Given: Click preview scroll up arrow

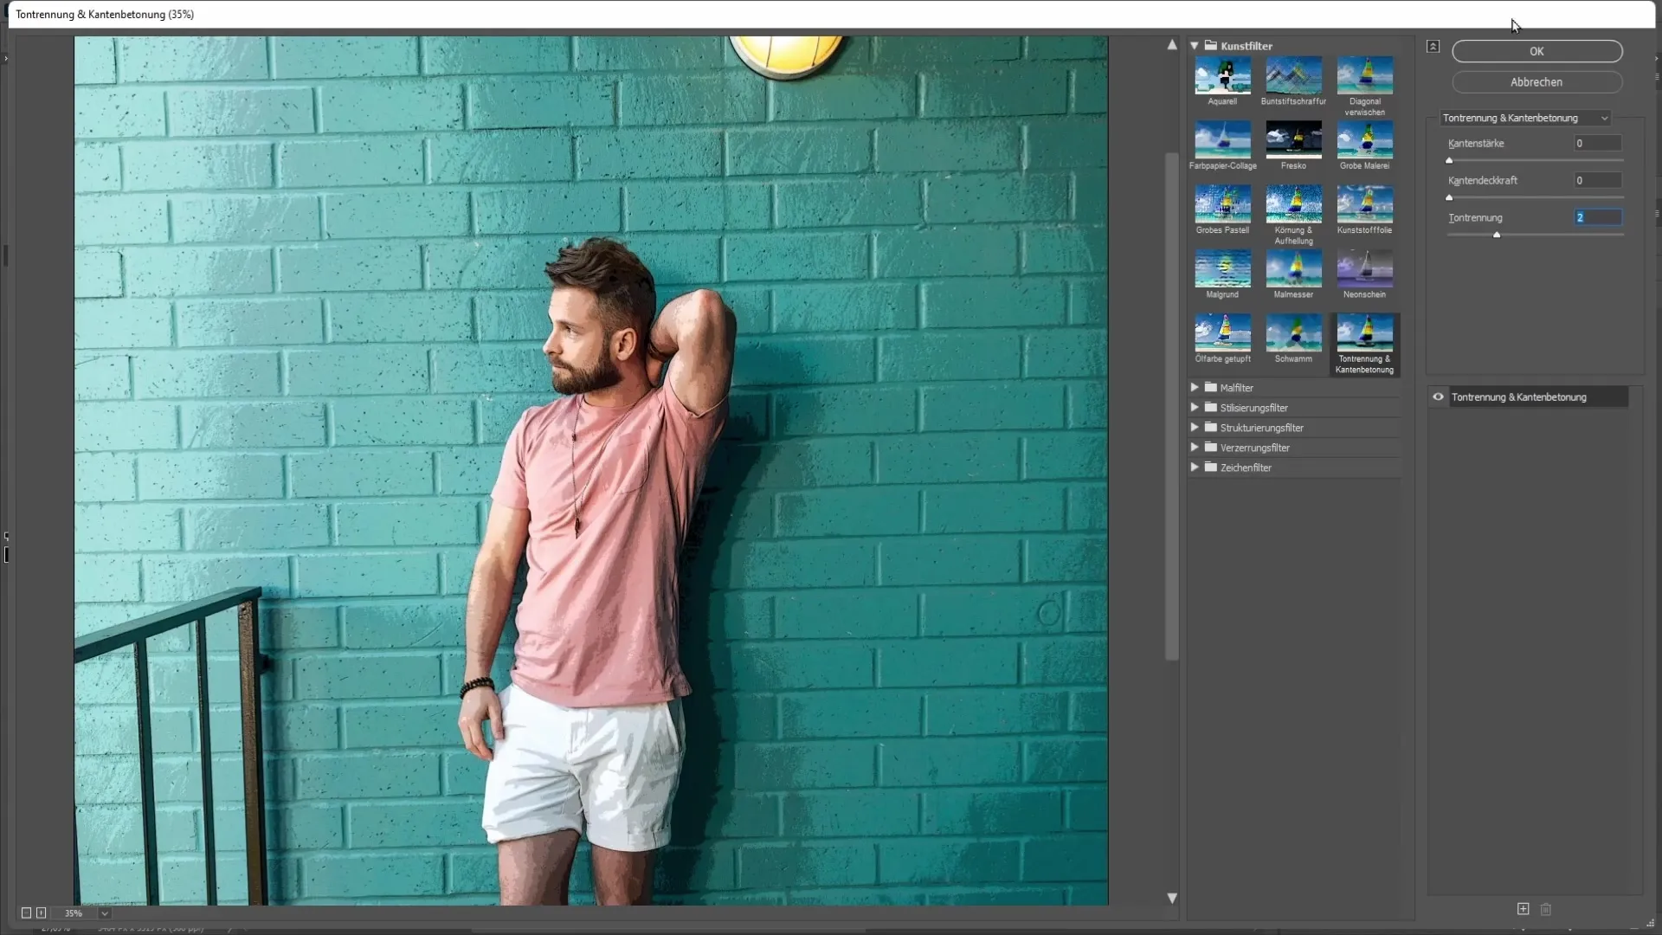Looking at the screenshot, I should click(1172, 45).
